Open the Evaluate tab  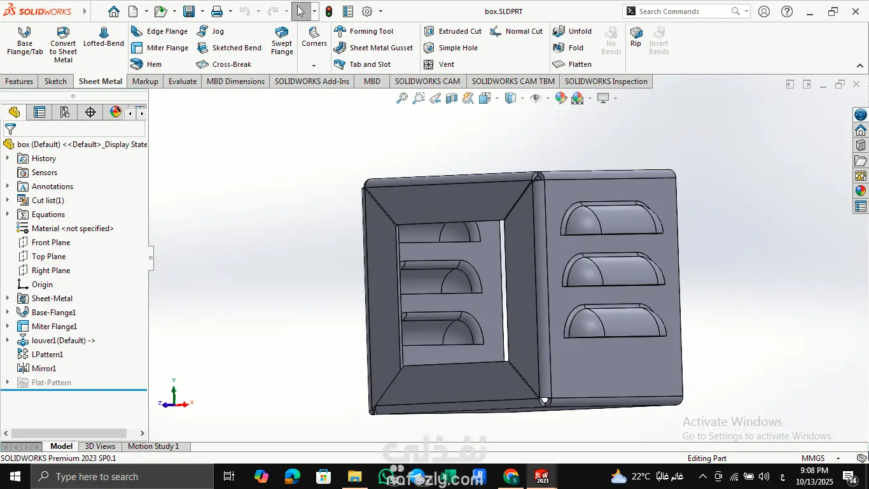point(182,81)
